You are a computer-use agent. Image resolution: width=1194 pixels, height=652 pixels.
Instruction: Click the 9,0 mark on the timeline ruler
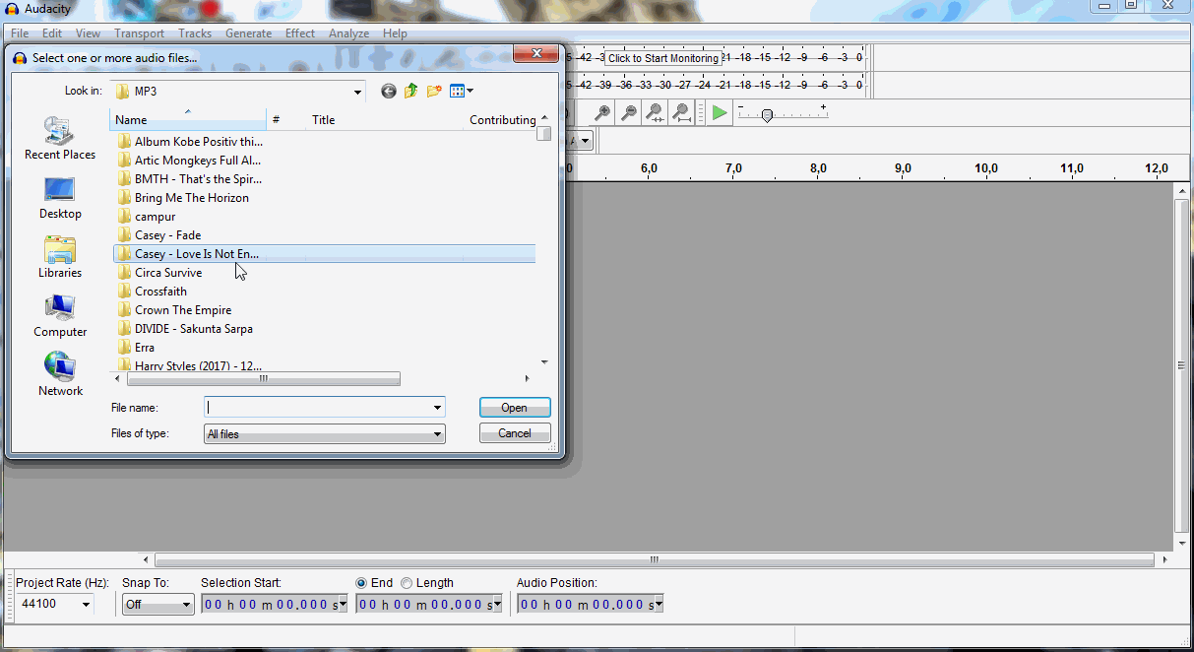pyautogui.click(x=903, y=168)
